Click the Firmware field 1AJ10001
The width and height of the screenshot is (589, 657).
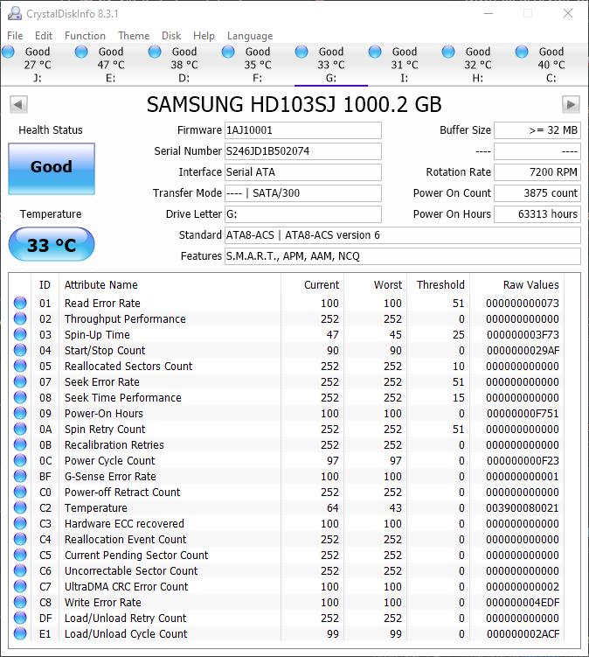coord(303,130)
